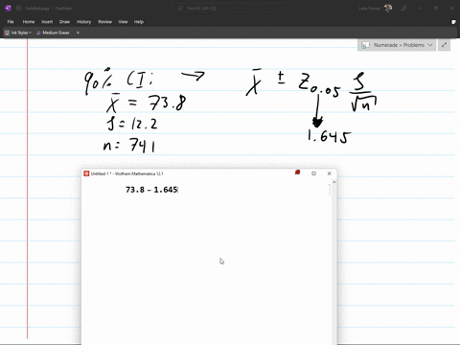Click the Untitled page - OneNote title
Image resolution: width=460 pixels, height=345 pixels.
pyautogui.click(x=49, y=8)
